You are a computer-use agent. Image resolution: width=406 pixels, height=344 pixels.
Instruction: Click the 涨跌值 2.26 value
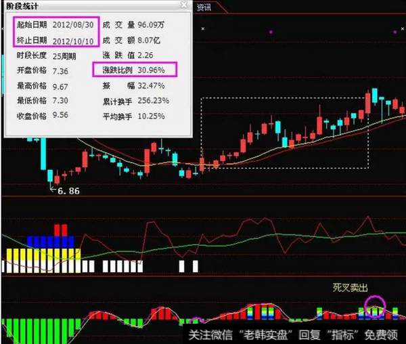tap(145, 55)
